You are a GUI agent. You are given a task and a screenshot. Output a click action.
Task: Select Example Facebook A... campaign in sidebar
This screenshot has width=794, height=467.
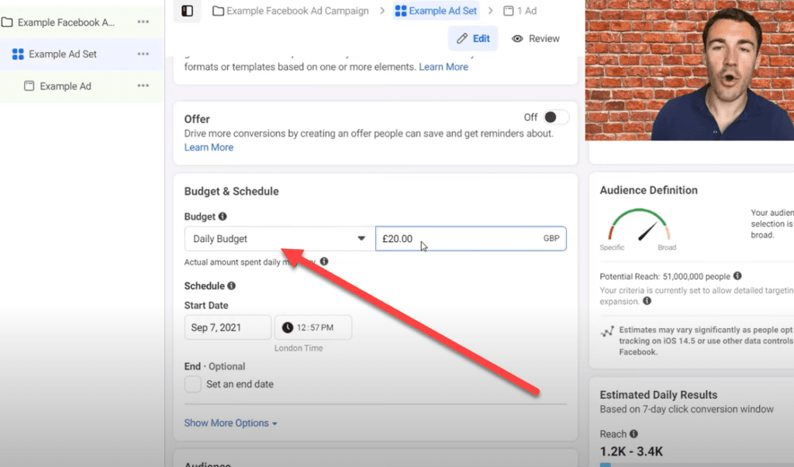point(66,22)
